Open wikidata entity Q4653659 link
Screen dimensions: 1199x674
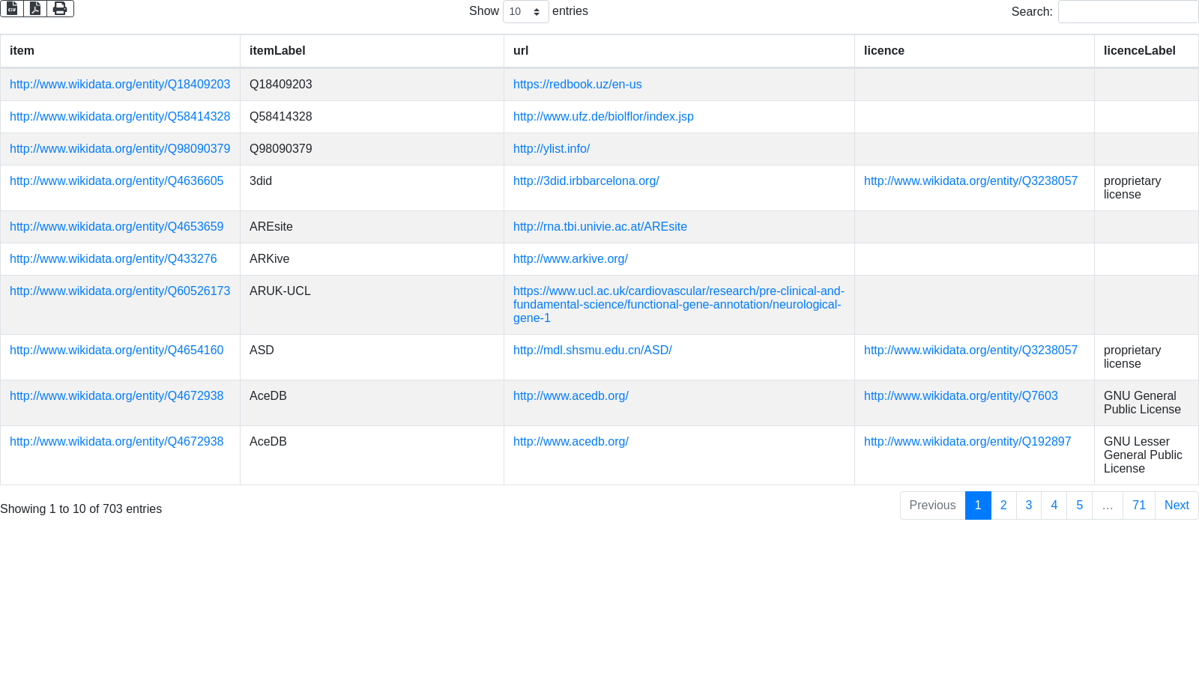[116, 227]
